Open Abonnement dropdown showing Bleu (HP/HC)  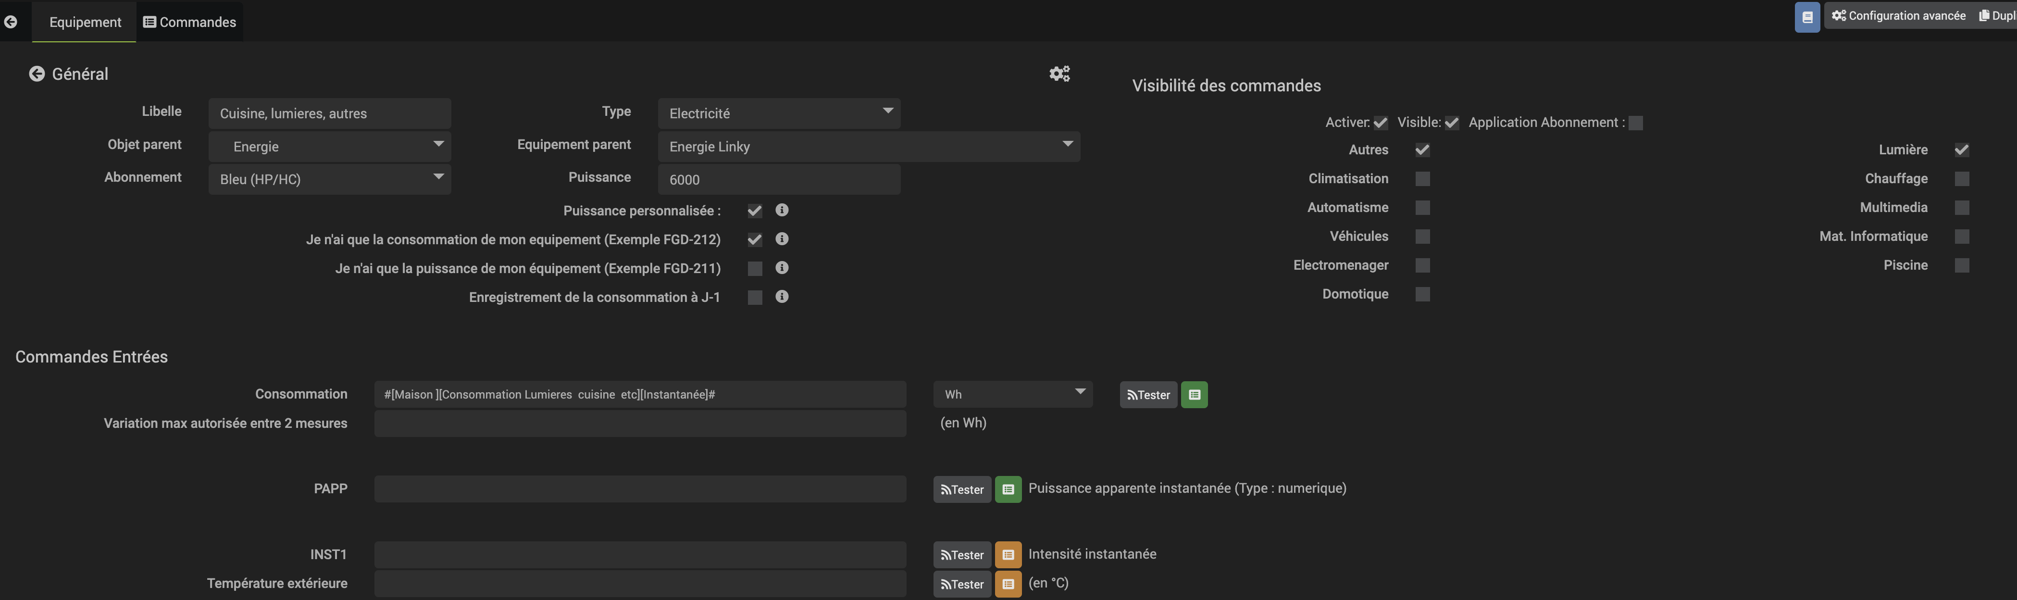click(329, 179)
